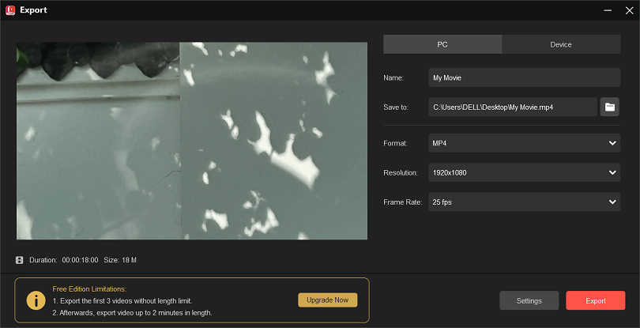Click the video preview image

coord(192,141)
